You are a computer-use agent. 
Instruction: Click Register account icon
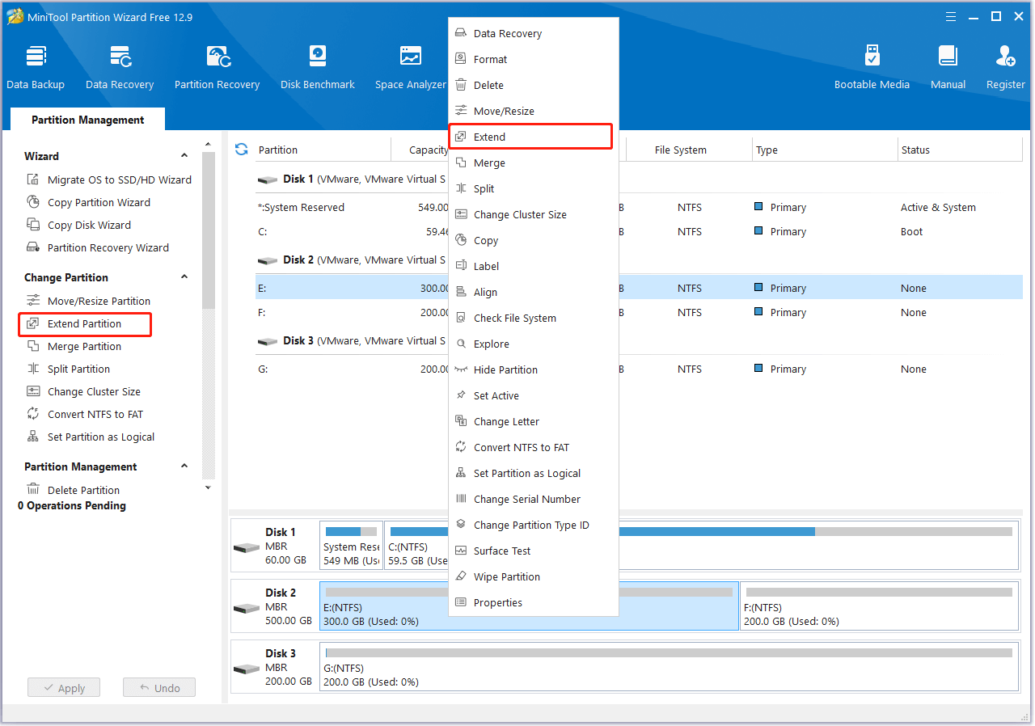click(1006, 68)
